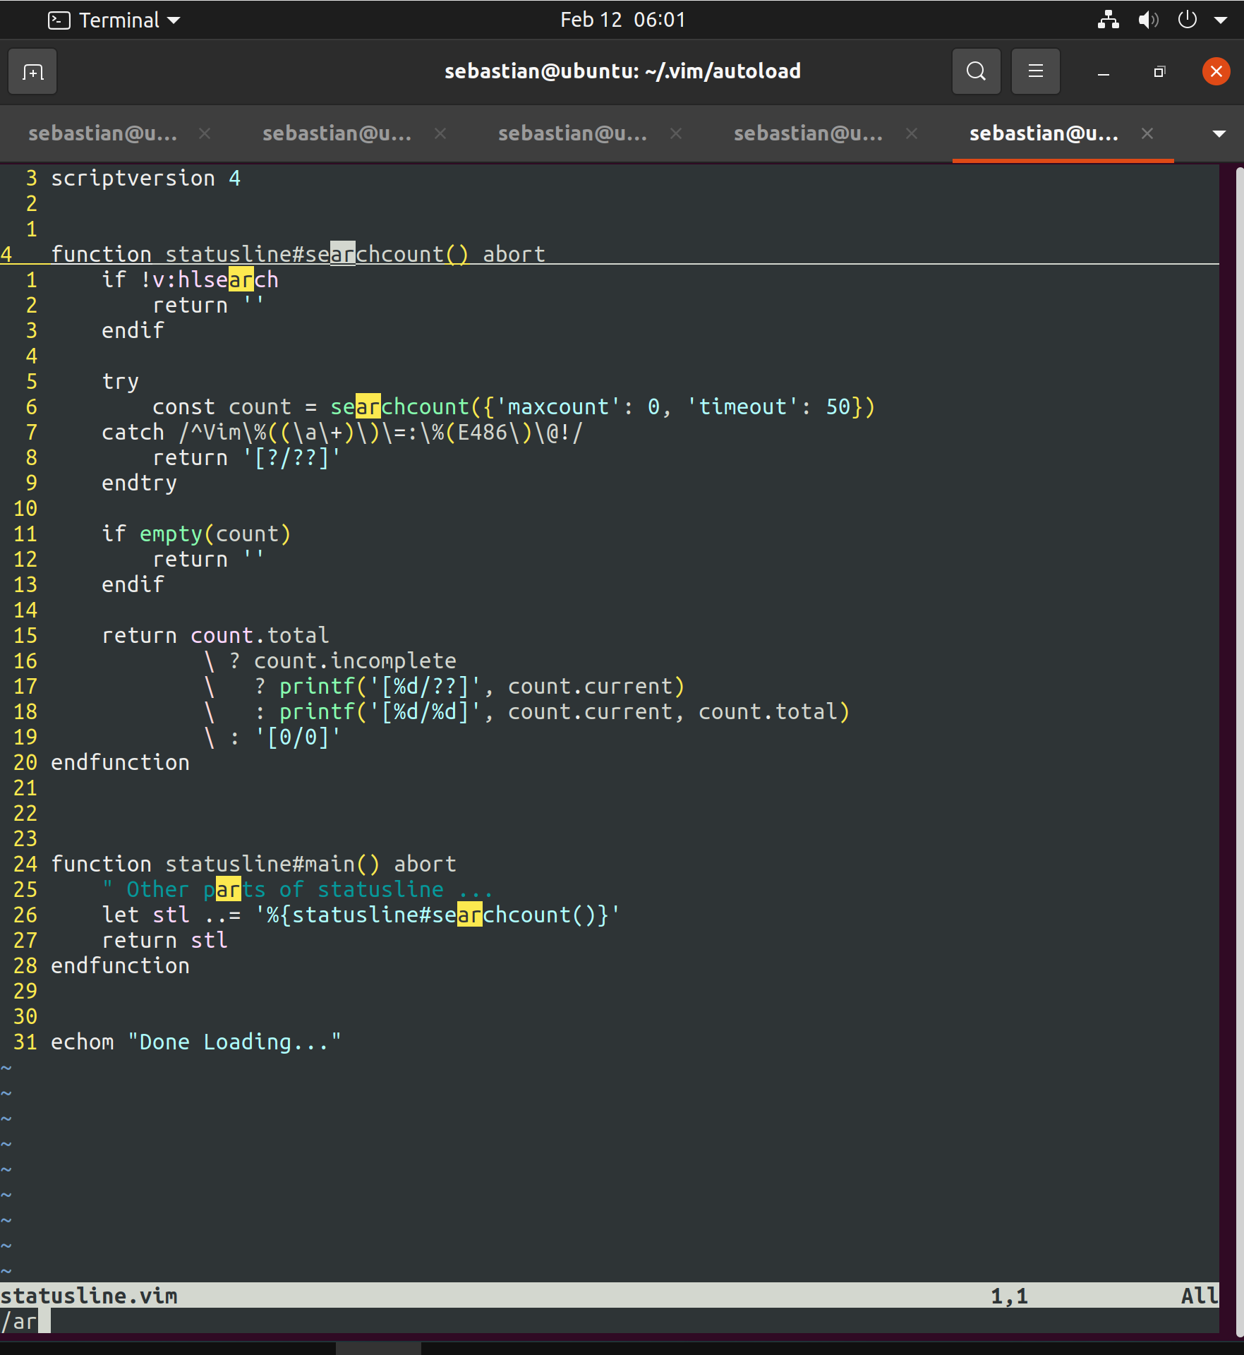The width and height of the screenshot is (1244, 1355).
Task: Switch to the first sebastian@u... tab
Action: pyautogui.click(x=102, y=133)
